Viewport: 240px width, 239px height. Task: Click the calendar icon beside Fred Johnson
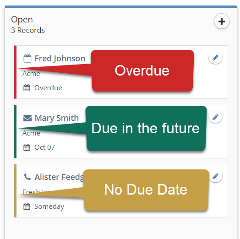click(27, 59)
